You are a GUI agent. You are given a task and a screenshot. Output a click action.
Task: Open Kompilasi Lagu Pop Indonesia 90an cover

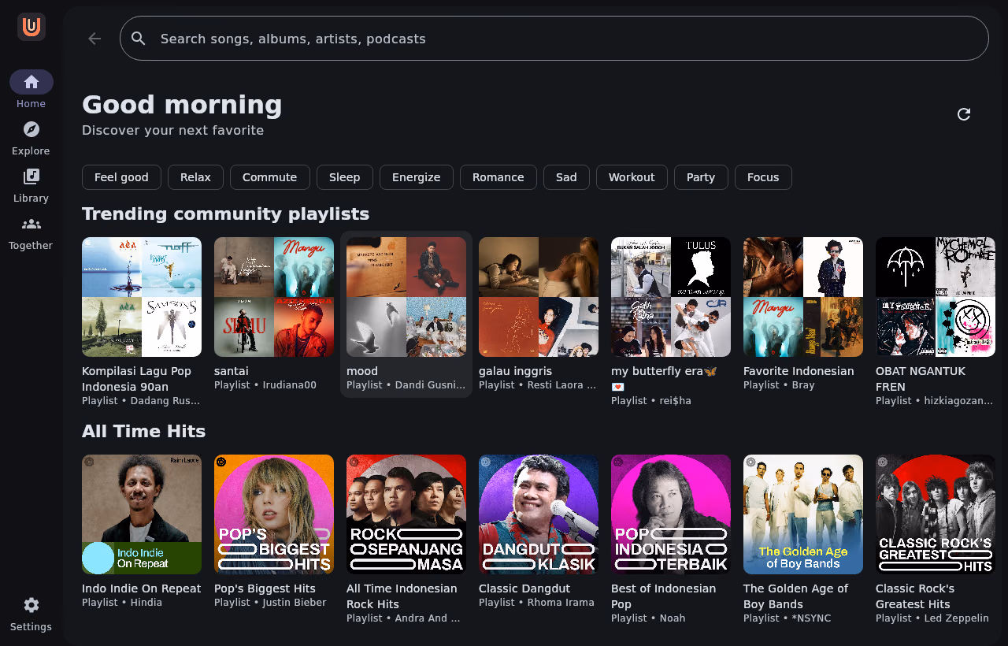142,297
